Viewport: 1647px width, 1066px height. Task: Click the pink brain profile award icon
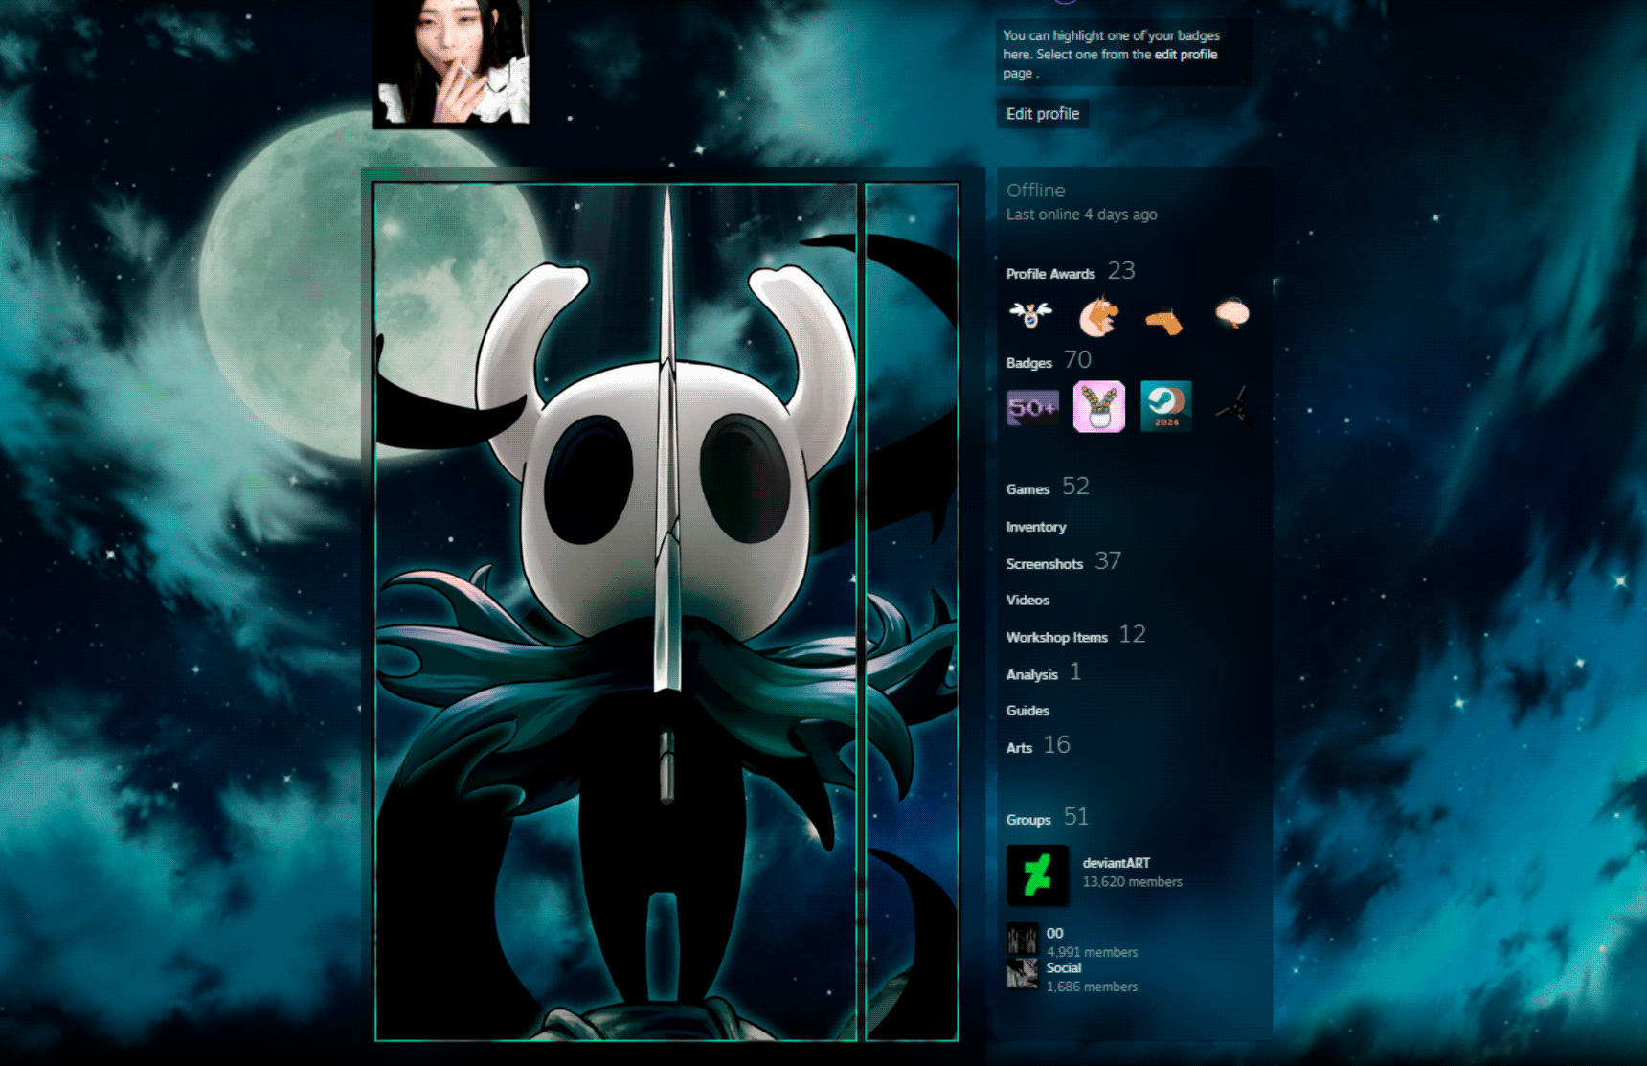click(x=1232, y=313)
